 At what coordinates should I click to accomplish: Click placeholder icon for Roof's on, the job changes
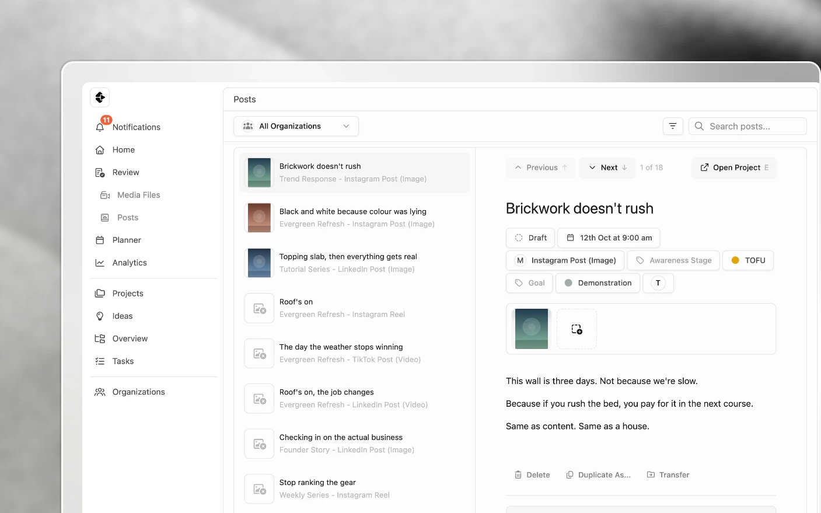(259, 399)
